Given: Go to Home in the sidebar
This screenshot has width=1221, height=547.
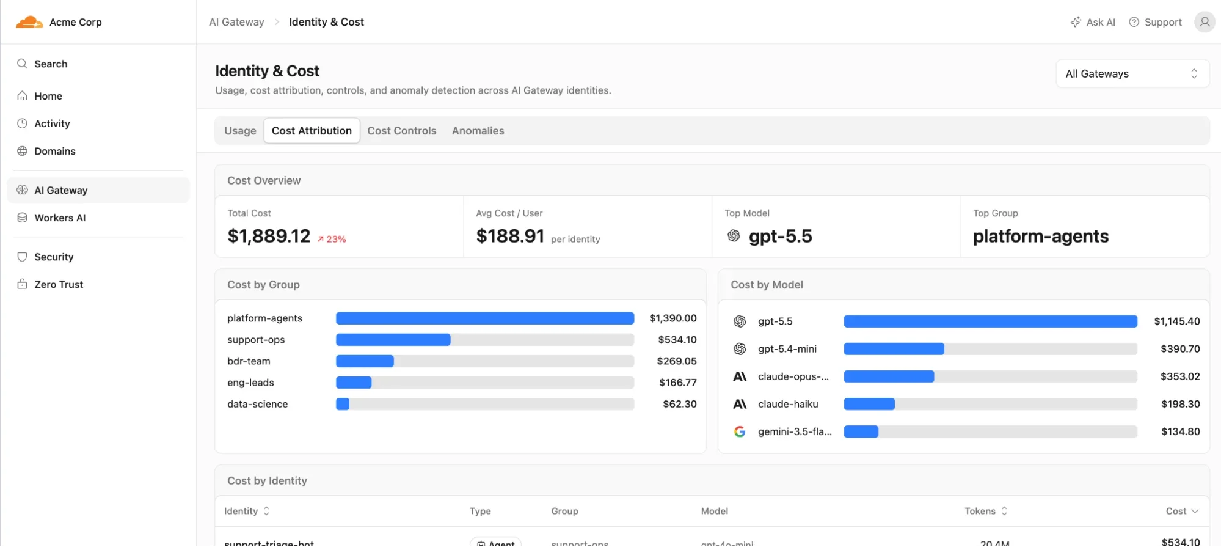Looking at the screenshot, I should coord(98,96).
